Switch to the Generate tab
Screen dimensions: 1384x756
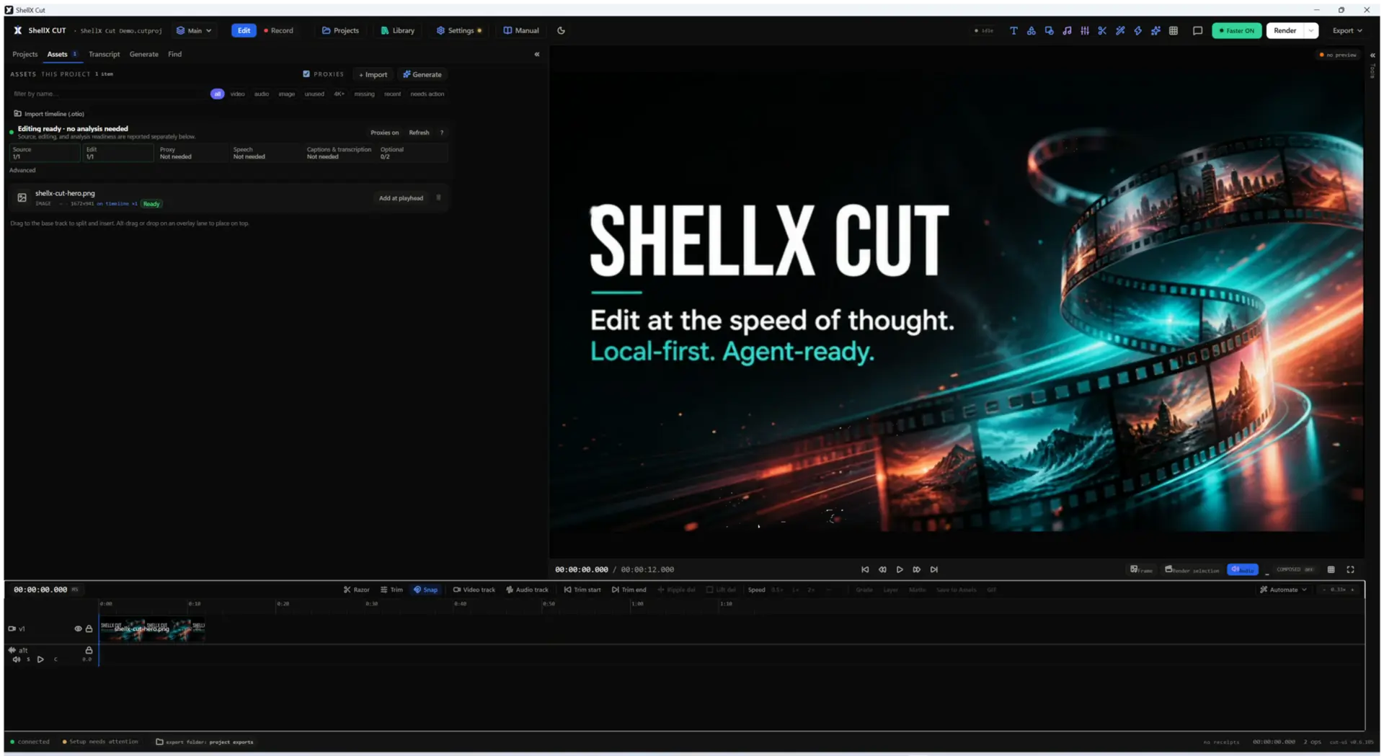click(x=143, y=54)
